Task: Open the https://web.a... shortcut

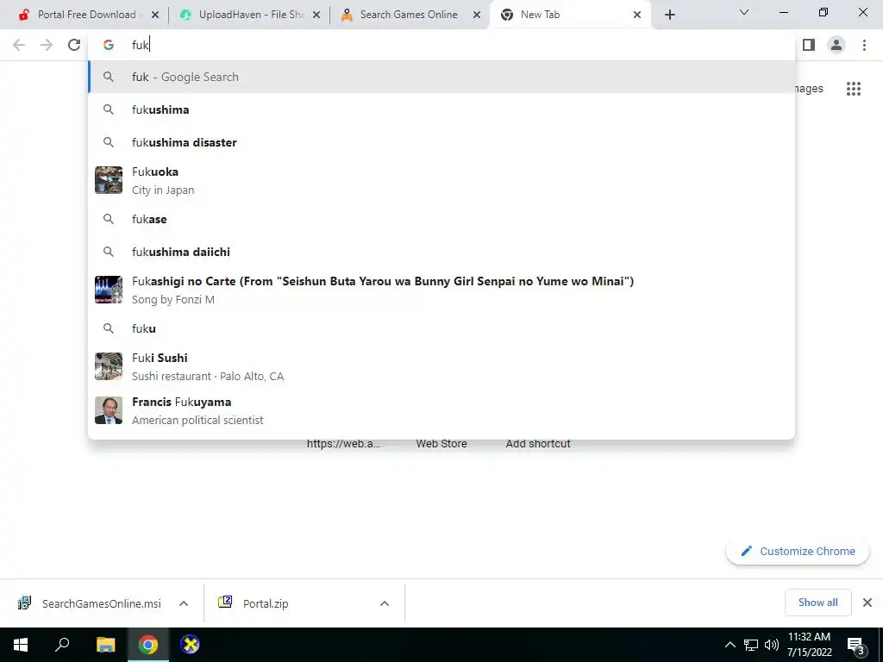Action: click(x=343, y=444)
